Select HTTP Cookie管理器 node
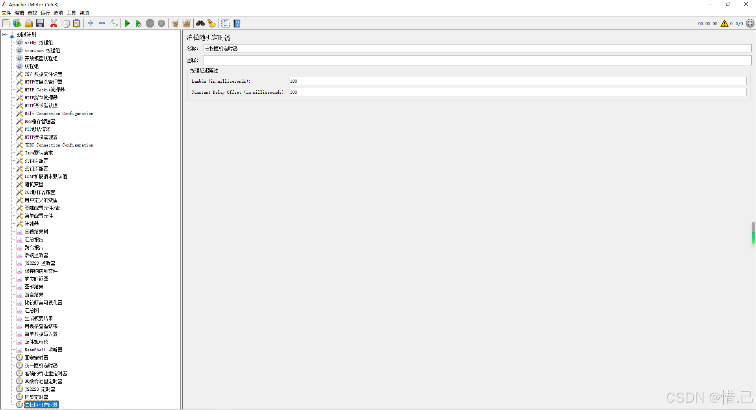Viewport: 756px width, 410px height. coord(44,90)
